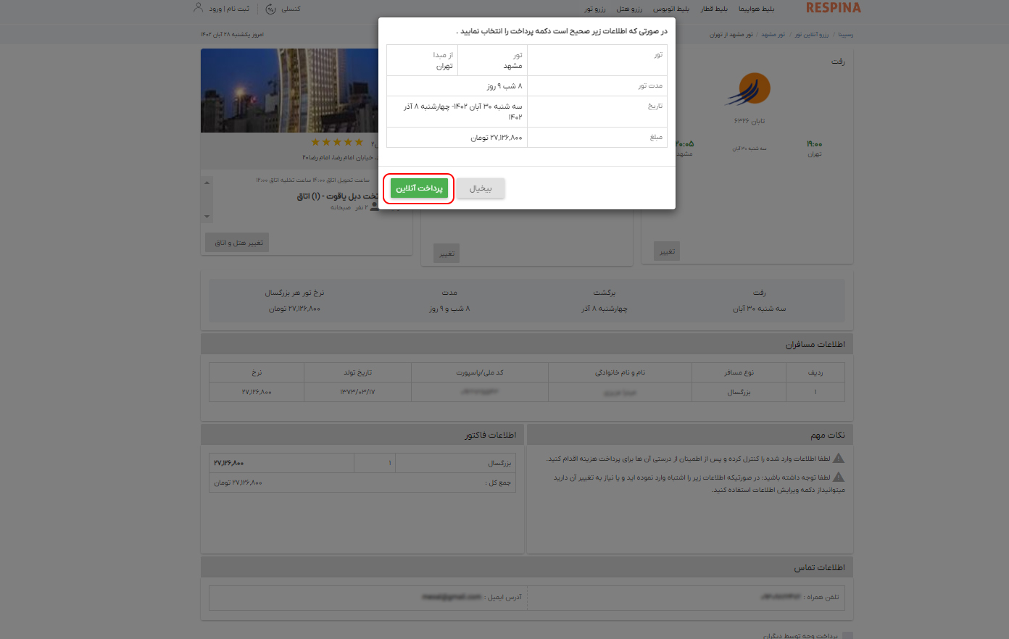The image size is (1009, 639).
Task: Open the رزرو تور tour booking menu
Action: (x=596, y=9)
